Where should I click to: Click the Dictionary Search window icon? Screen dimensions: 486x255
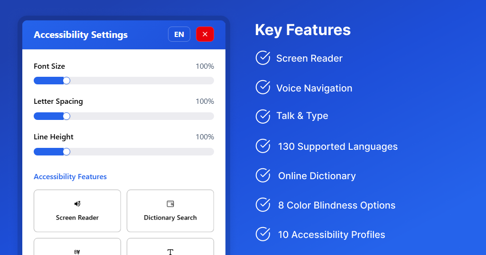170,204
